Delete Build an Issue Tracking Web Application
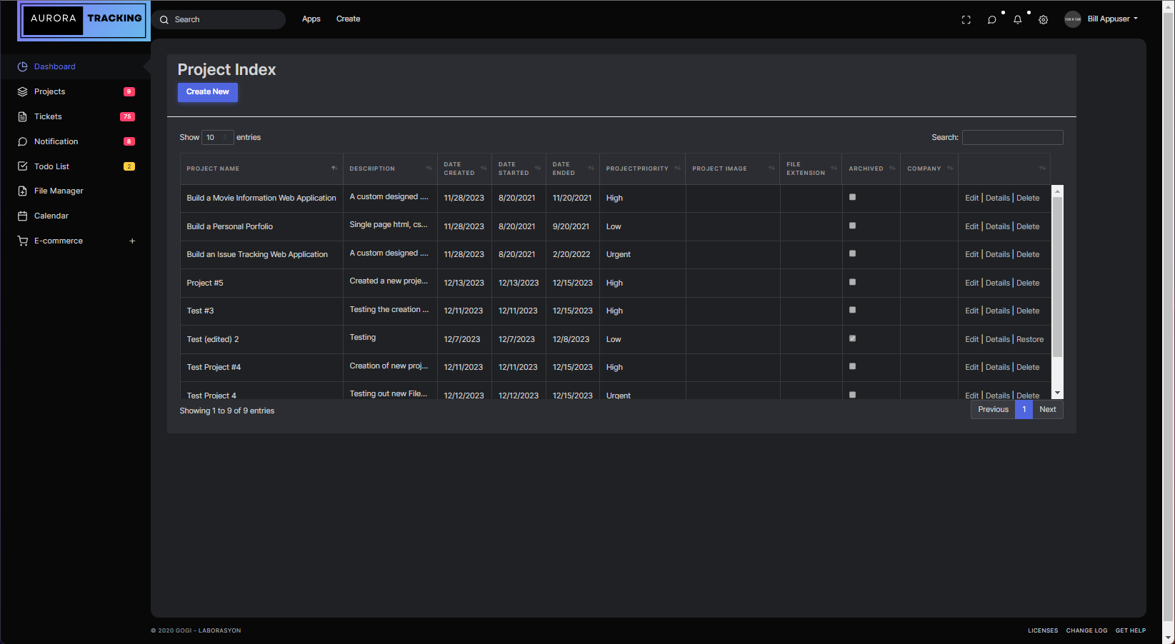Screen dimensions: 1175x644 1028,254
